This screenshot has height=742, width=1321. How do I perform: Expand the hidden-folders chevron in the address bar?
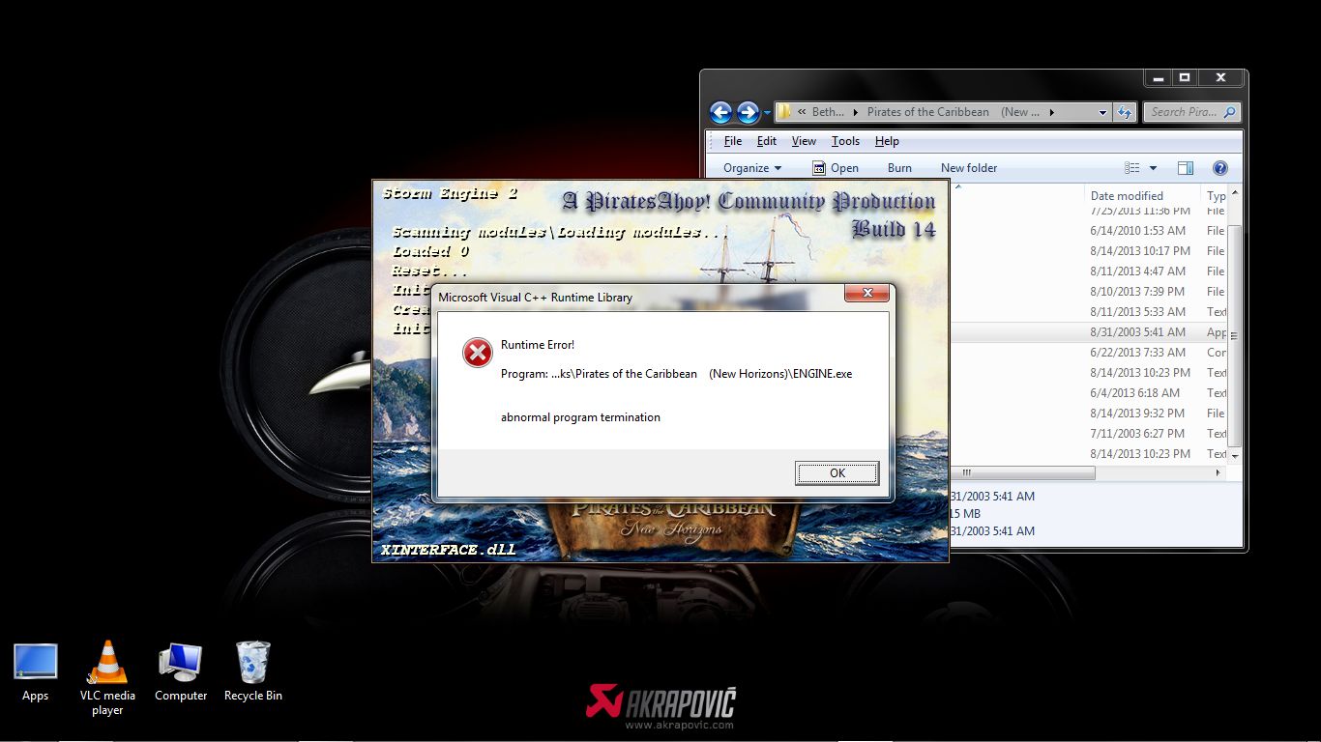802,112
